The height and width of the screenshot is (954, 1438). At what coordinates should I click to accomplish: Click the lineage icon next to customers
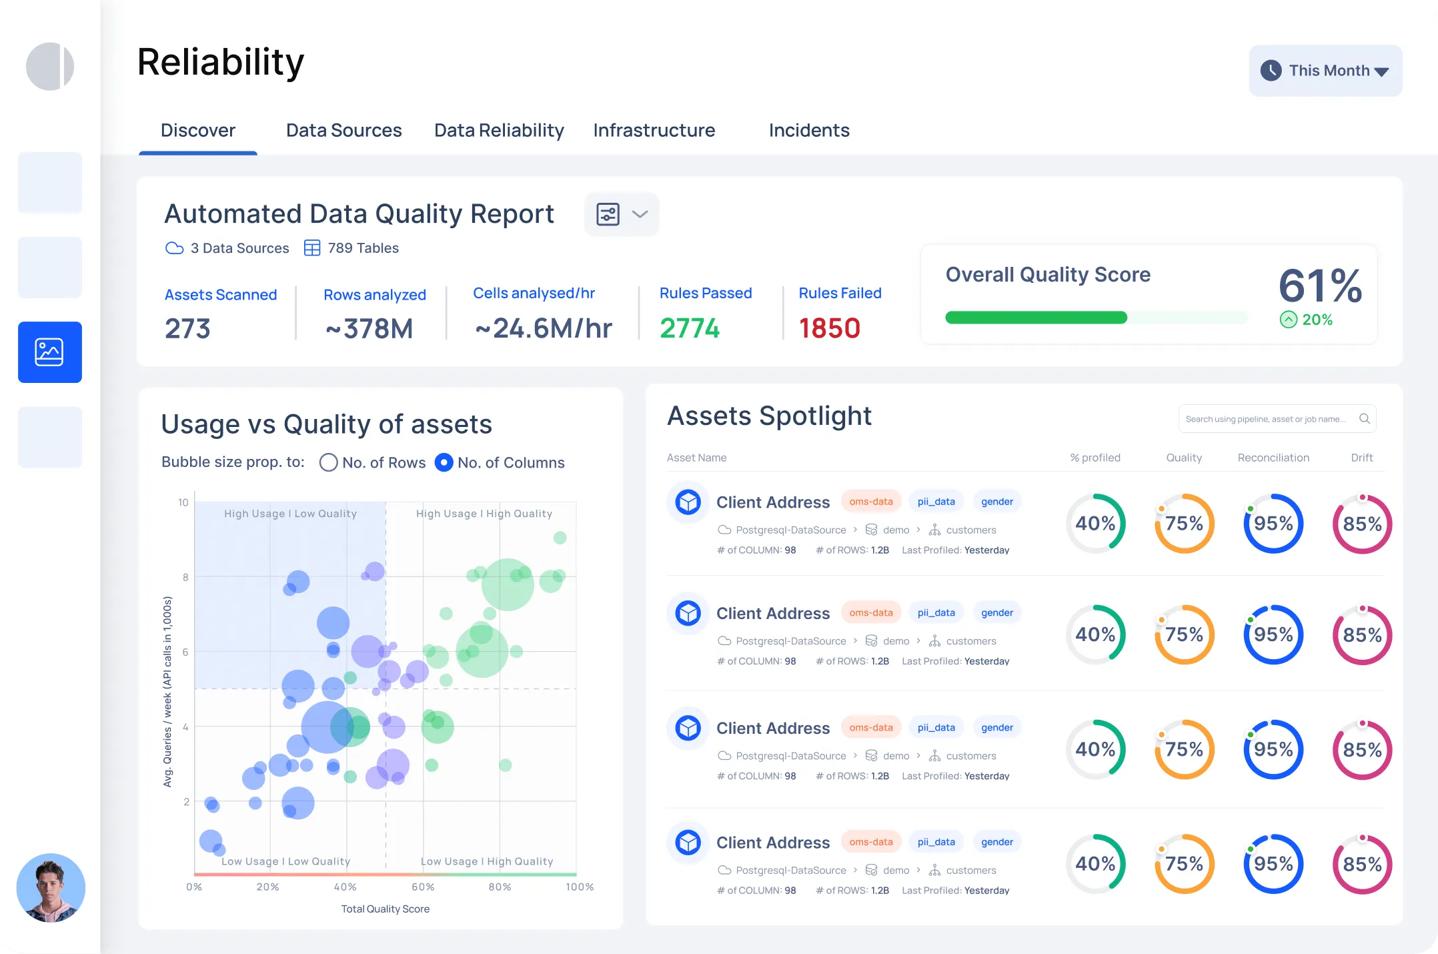(x=936, y=530)
